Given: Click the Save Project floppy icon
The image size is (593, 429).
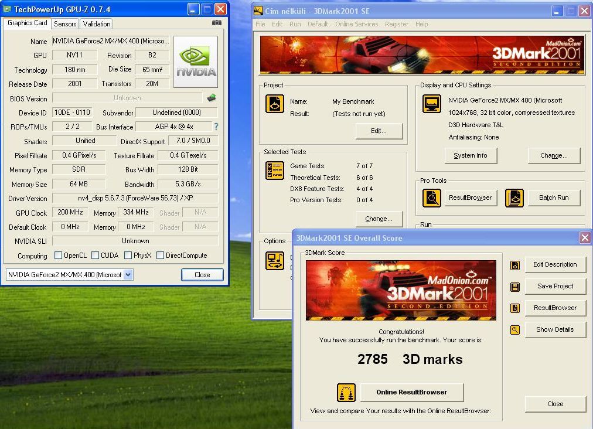Looking at the screenshot, I should click(514, 287).
